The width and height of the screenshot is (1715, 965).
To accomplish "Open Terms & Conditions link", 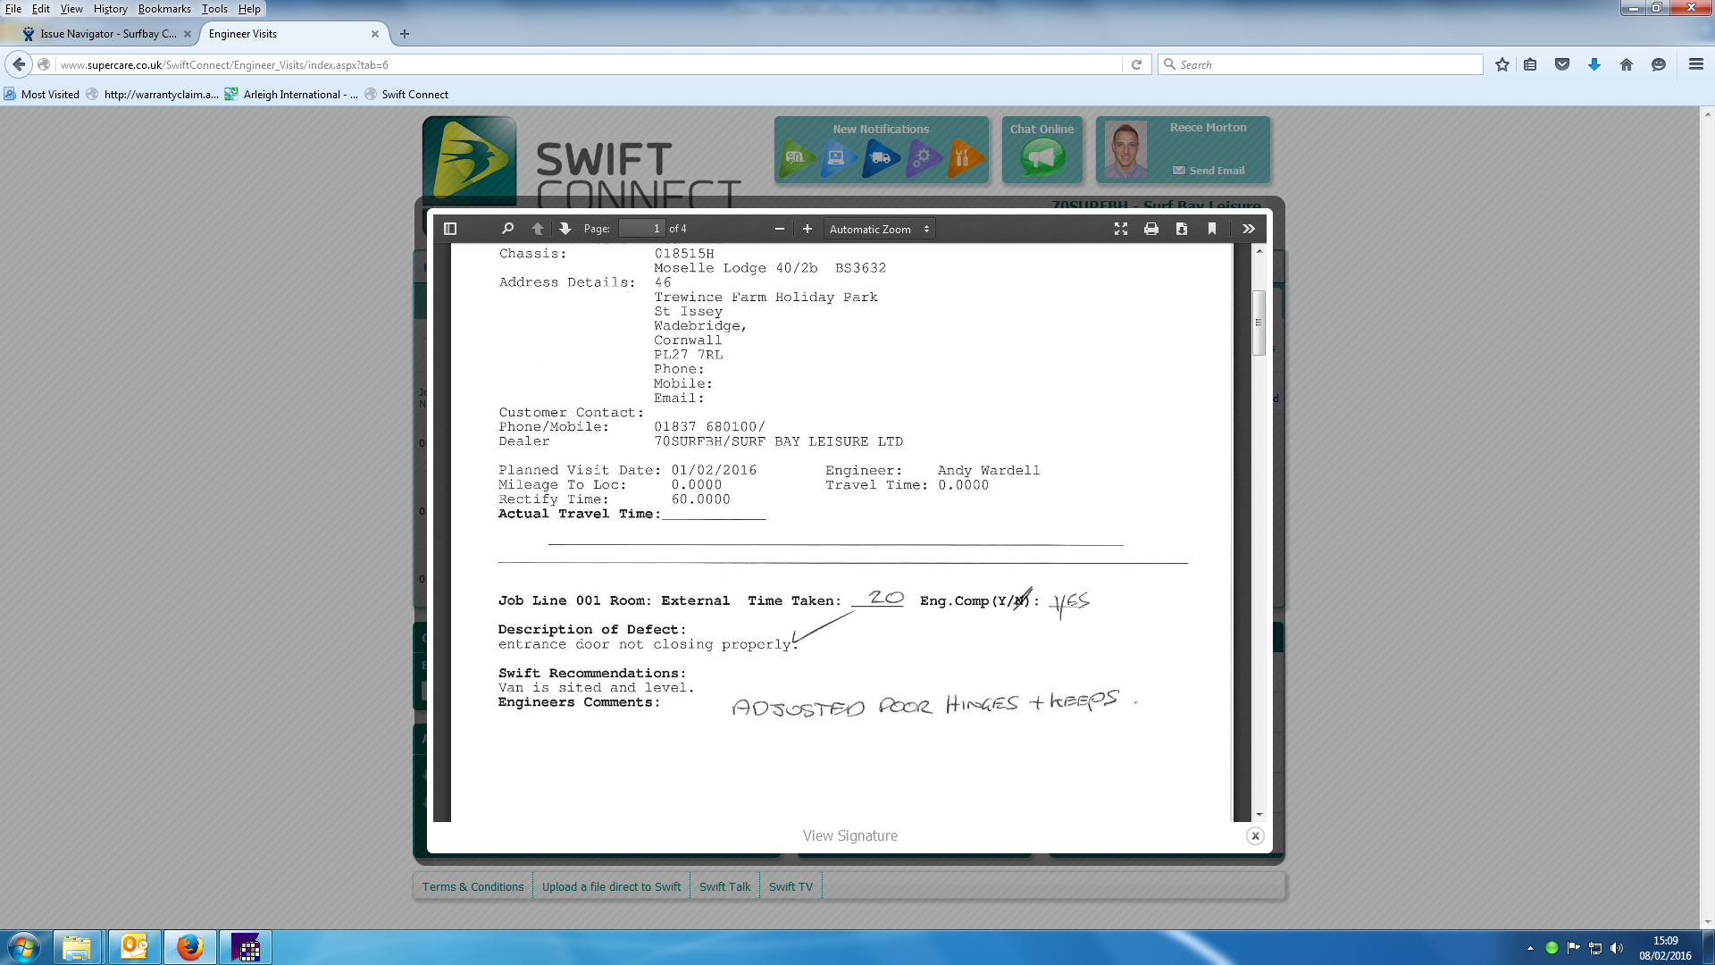I will coord(473,886).
